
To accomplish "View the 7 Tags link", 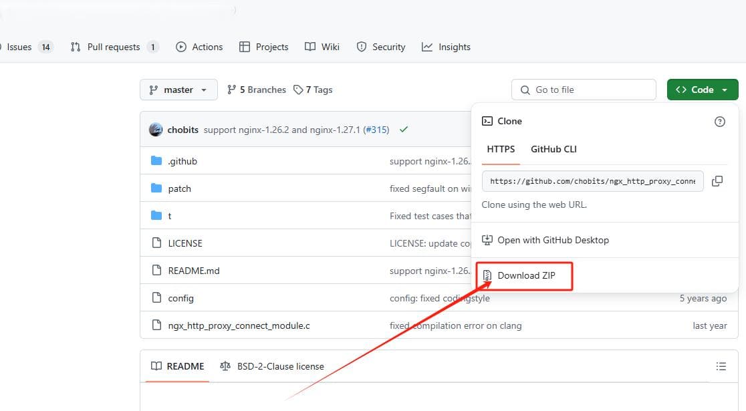I will [313, 90].
